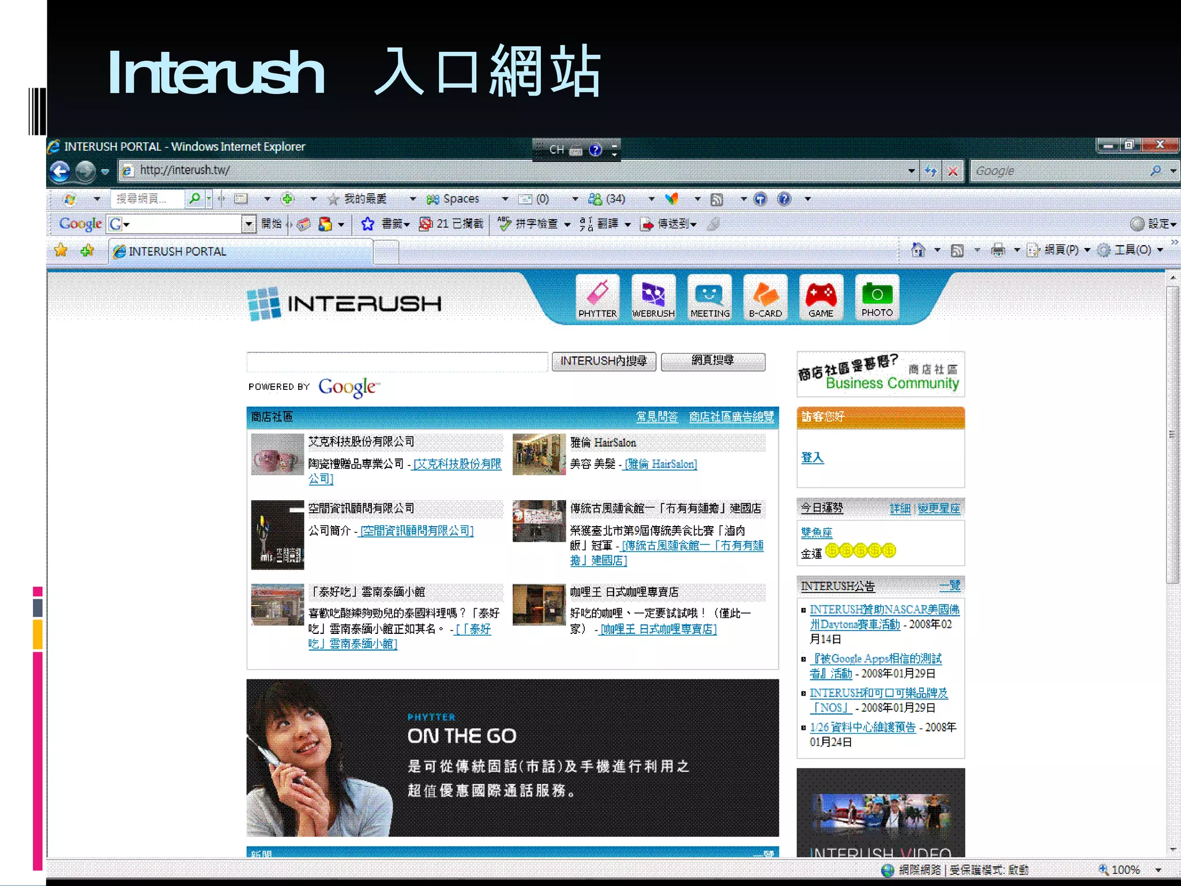Click the Print icon in the command bar

[998, 250]
